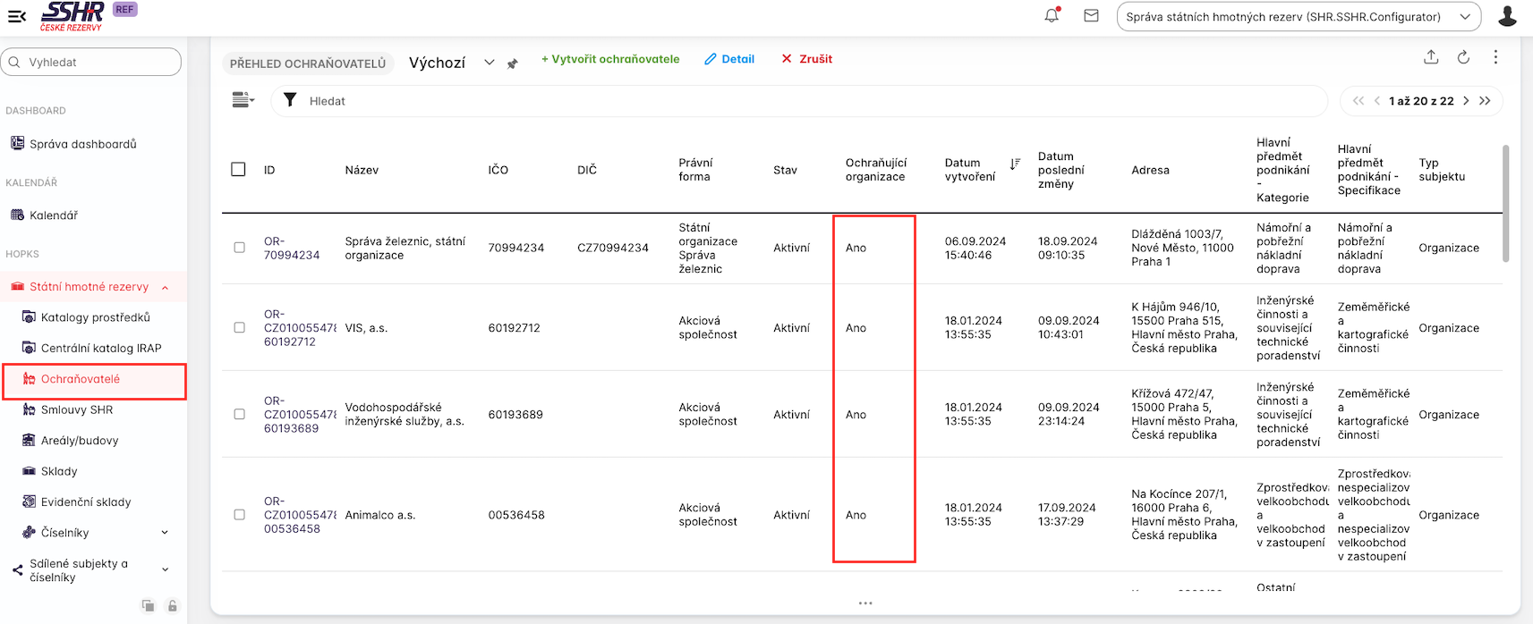
Task: Go to Sklady in the sidebar
Action: click(59, 471)
